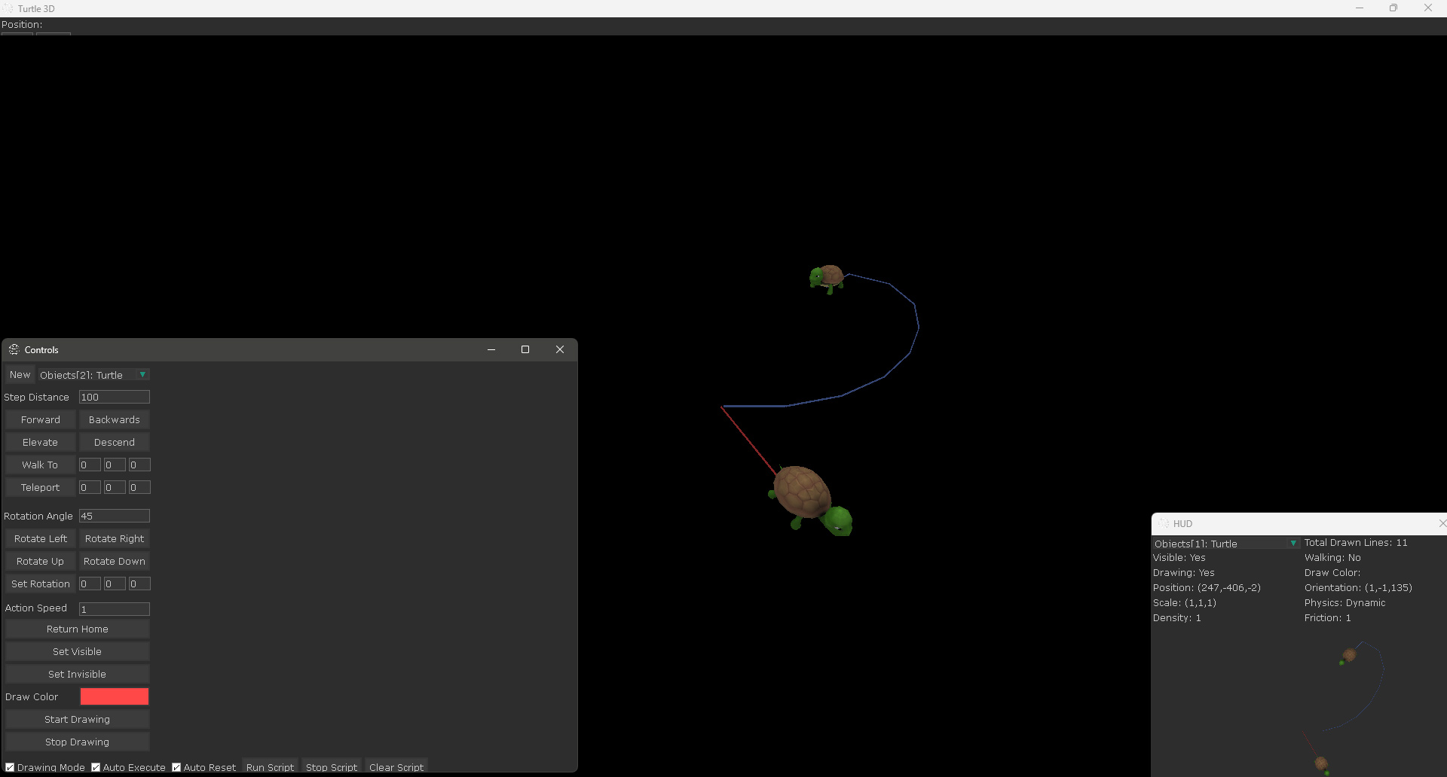Screen dimensions: 1447x777
Task: Click the Rotation Angle input field
Action: tap(115, 516)
